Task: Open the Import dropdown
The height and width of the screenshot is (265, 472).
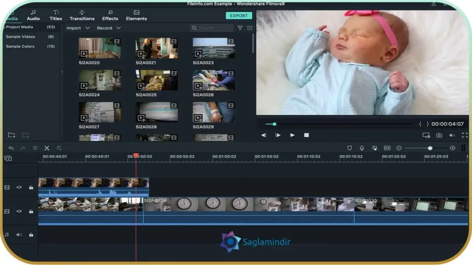Action: [x=77, y=28]
